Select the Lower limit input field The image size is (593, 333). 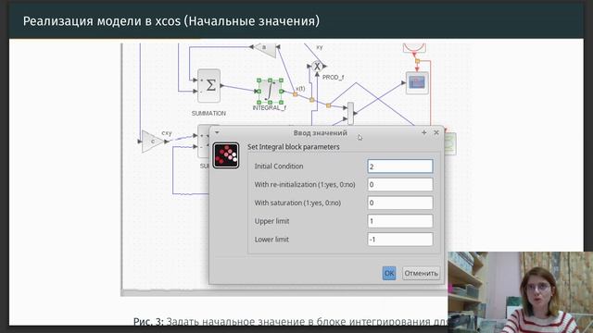400,239
